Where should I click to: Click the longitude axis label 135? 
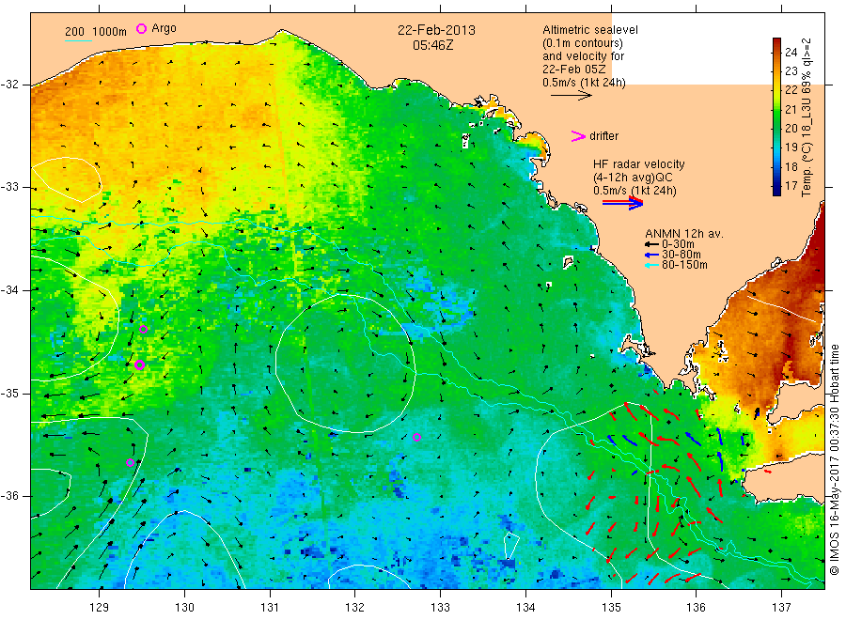coord(611,608)
